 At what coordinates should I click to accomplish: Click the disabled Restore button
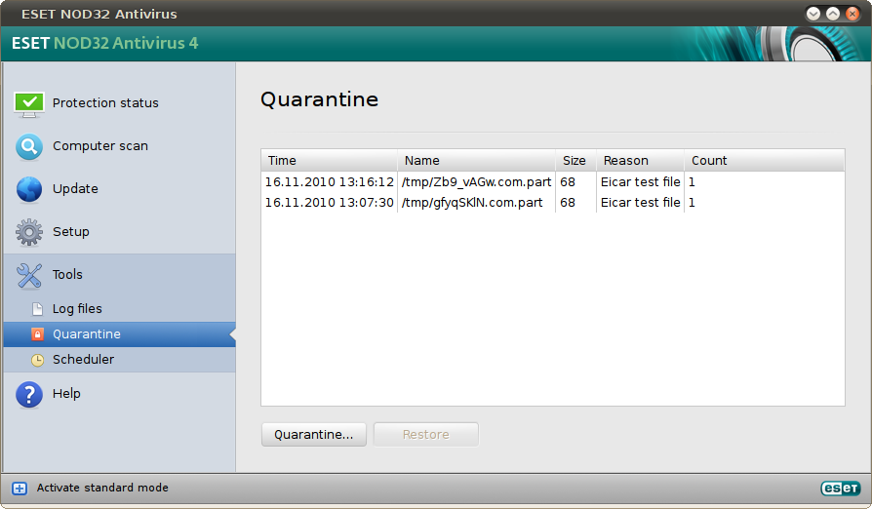(x=426, y=435)
